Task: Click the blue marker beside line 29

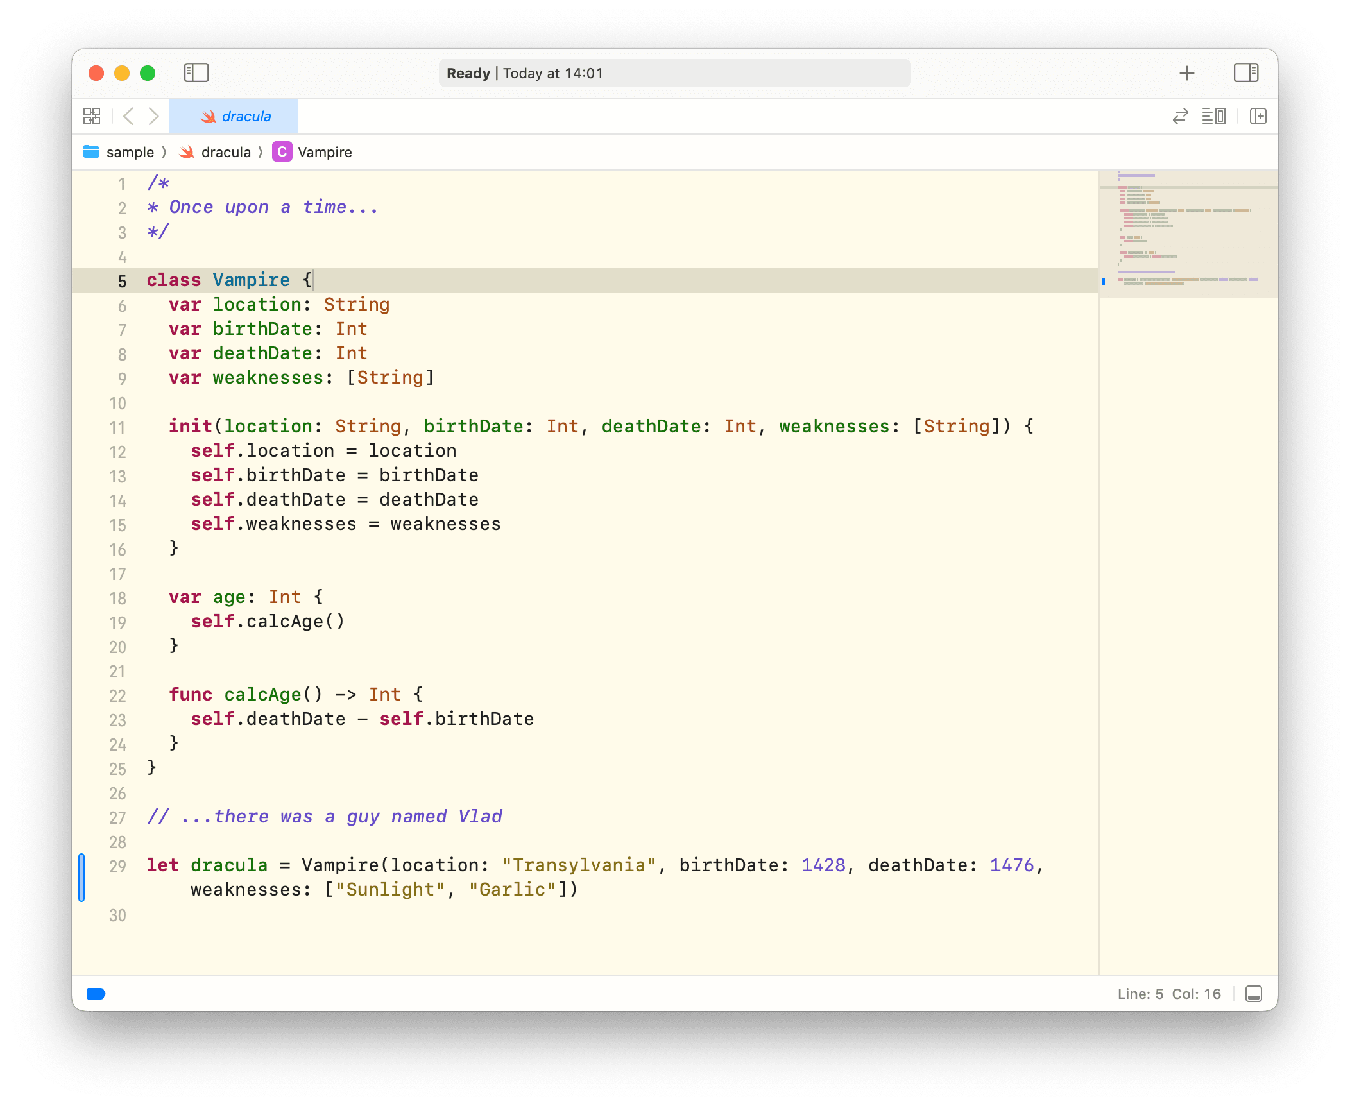Action: click(82, 878)
